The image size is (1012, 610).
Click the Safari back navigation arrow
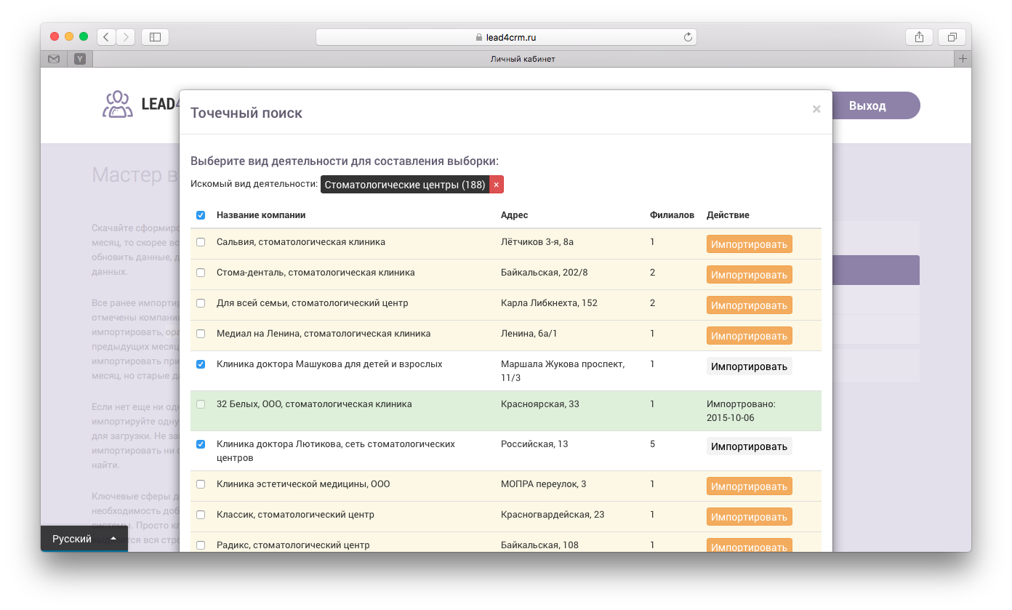[106, 37]
